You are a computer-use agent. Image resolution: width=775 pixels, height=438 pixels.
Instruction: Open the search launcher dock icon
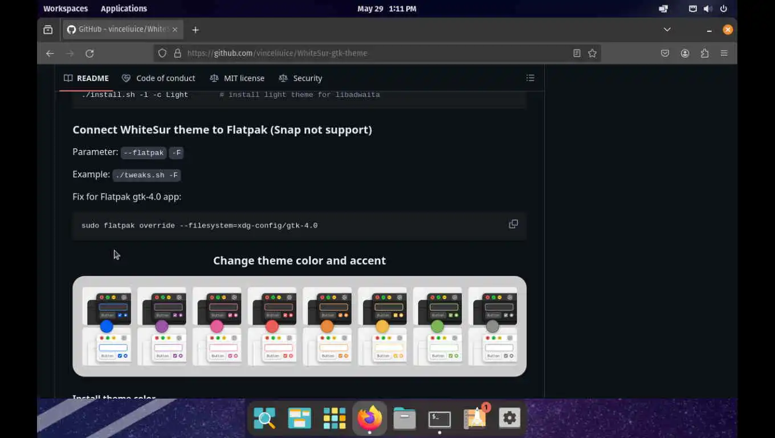(x=265, y=419)
